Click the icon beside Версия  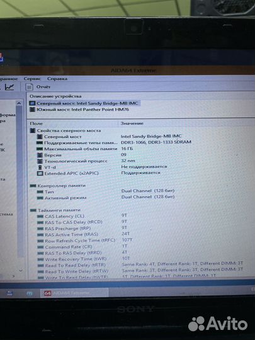(x=40, y=155)
